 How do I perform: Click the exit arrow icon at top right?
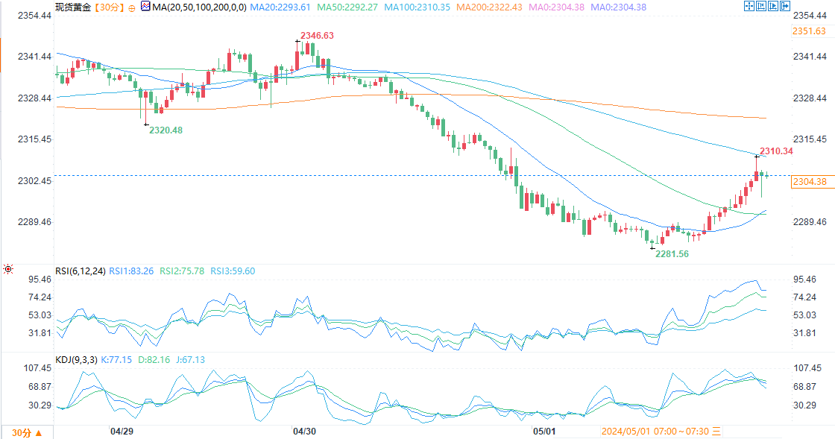pos(785,6)
